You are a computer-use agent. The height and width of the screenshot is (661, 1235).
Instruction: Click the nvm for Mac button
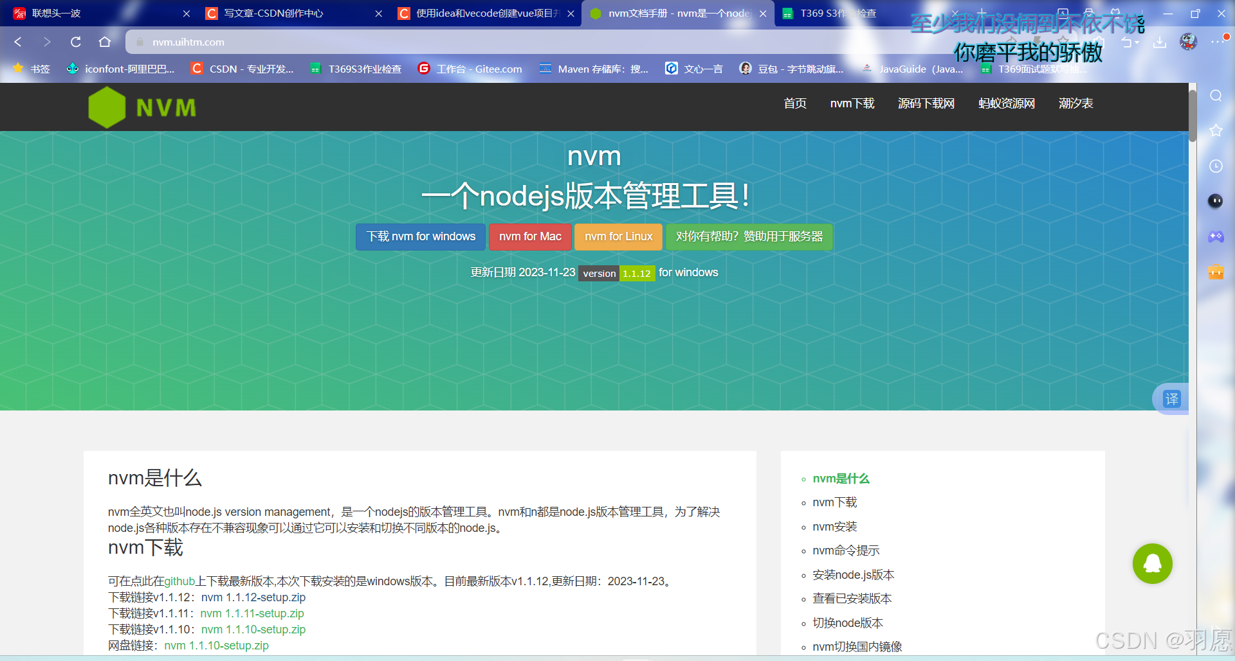point(530,236)
